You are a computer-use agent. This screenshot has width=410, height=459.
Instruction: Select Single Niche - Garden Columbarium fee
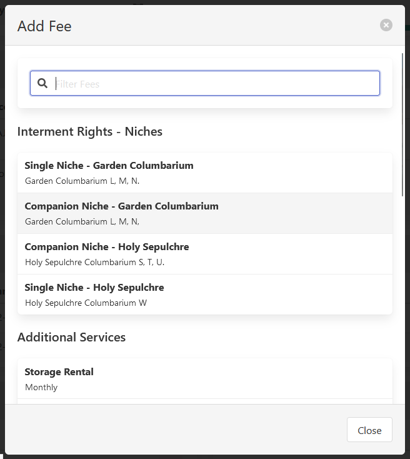click(x=109, y=166)
